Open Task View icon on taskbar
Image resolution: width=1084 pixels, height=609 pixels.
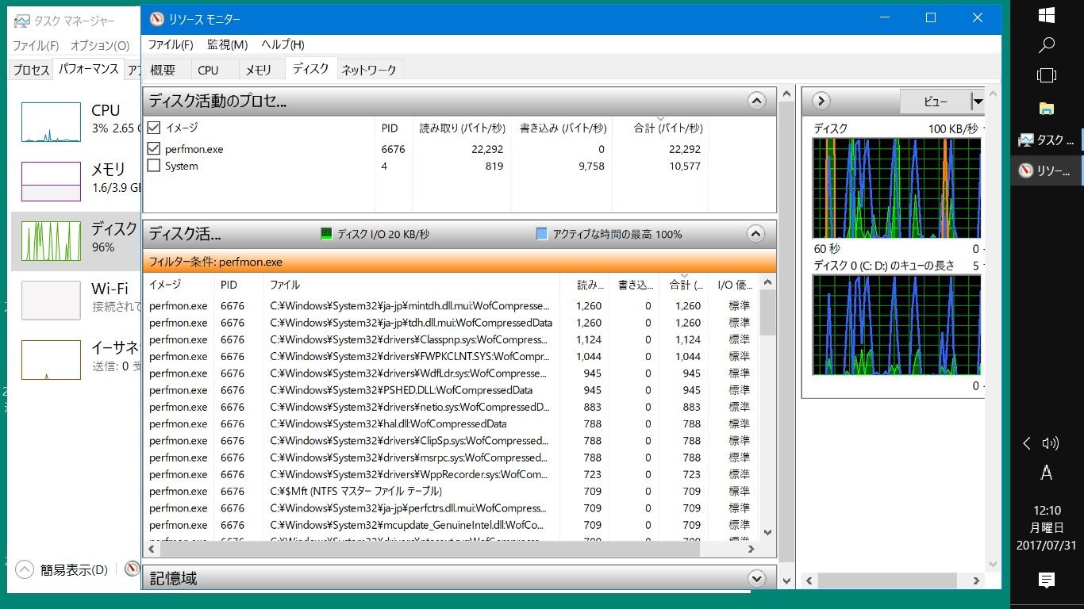pos(1047,75)
